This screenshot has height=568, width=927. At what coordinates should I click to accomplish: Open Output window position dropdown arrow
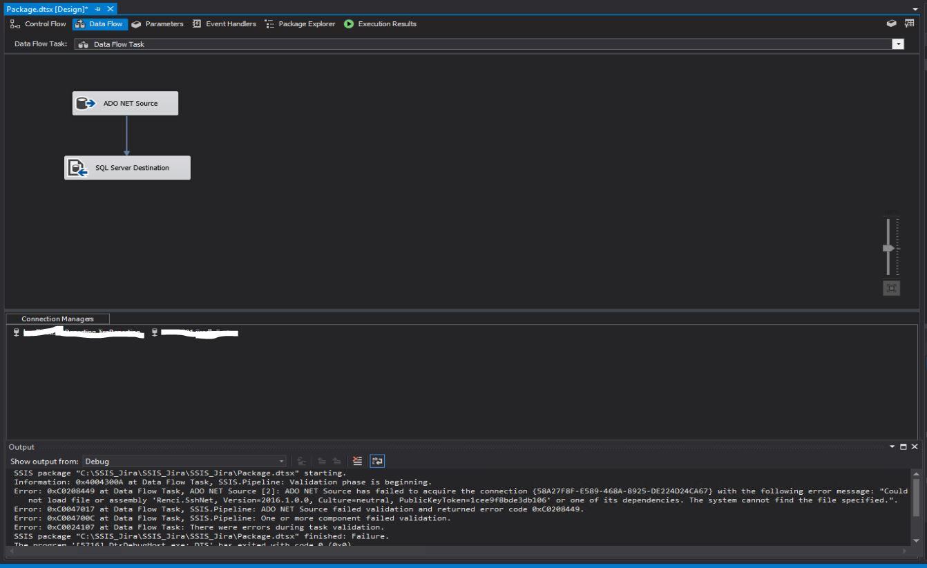pos(892,447)
